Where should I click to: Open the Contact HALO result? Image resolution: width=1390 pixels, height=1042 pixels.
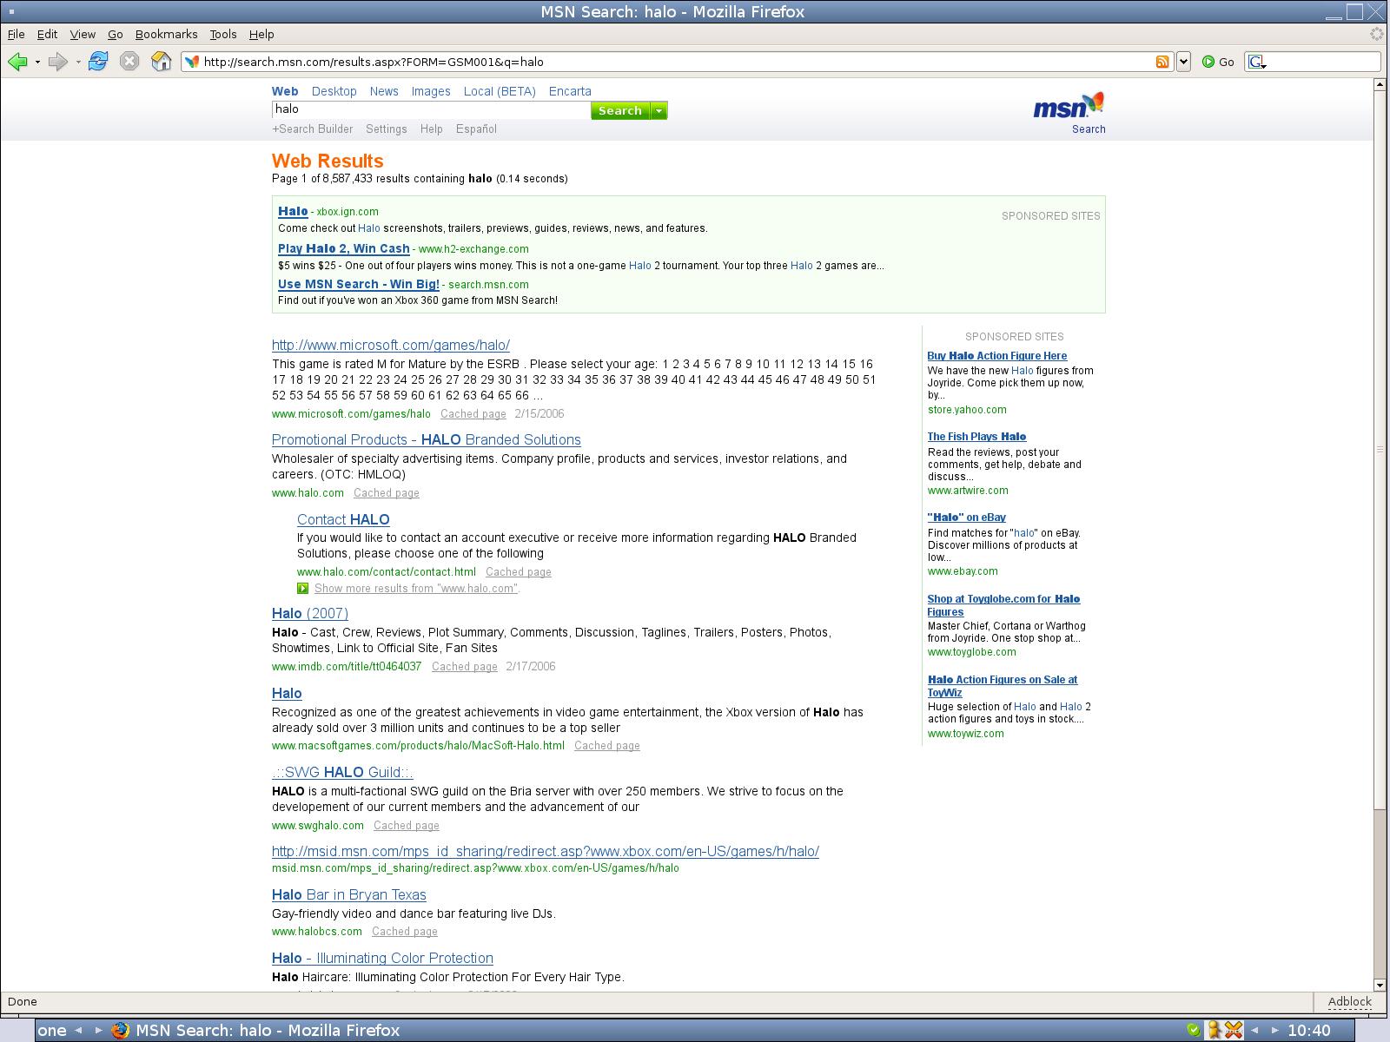(x=343, y=519)
